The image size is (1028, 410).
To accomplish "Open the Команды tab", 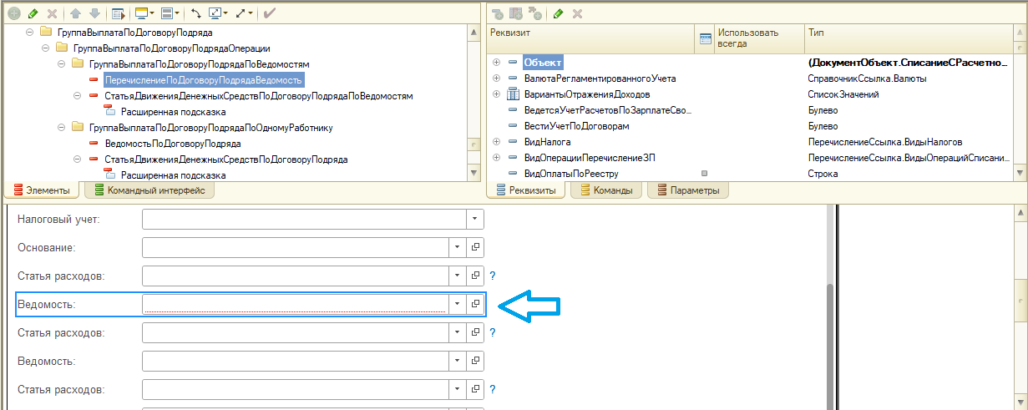I will pyautogui.click(x=606, y=190).
